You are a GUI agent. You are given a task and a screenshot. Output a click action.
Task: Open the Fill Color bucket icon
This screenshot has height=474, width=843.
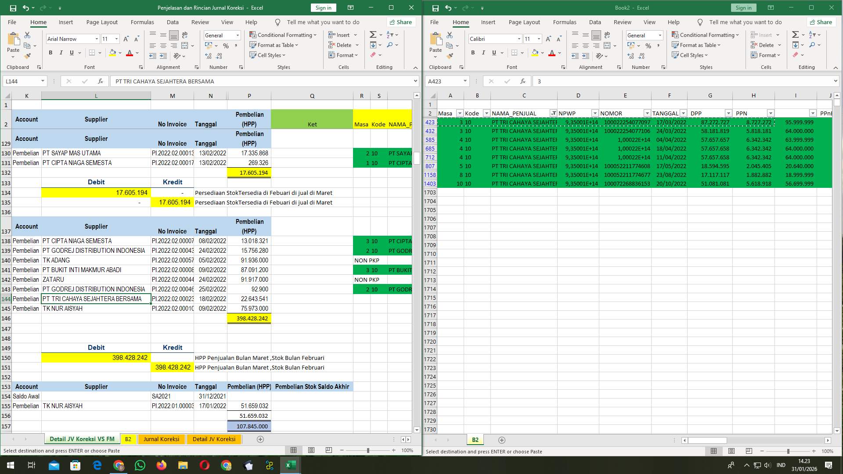[x=112, y=52]
